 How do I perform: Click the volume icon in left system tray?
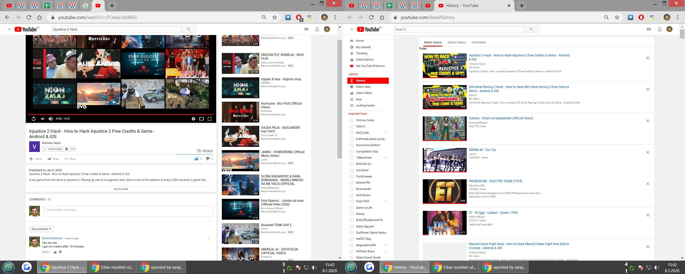pyautogui.click(x=314, y=267)
